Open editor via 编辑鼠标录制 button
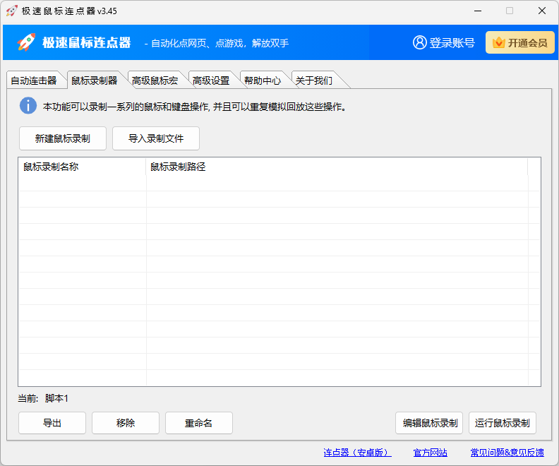 pyautogui.click(x=429, y=423)
